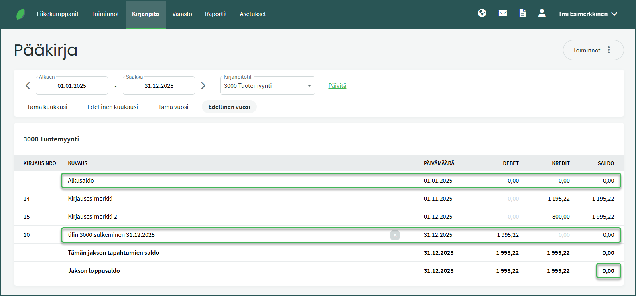Open the Toiminnot actions button menu
This screenshot has height=296, width=636.
coord(593,50)
